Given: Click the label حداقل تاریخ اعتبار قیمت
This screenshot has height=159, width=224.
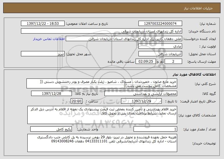Looking at the screenshot, I should tap(198, 101).
